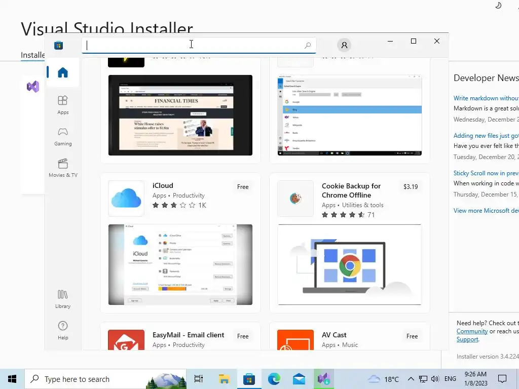Open the Home section in Microsoft Store sidebar
519x389 pixels.
coord(62,72)
